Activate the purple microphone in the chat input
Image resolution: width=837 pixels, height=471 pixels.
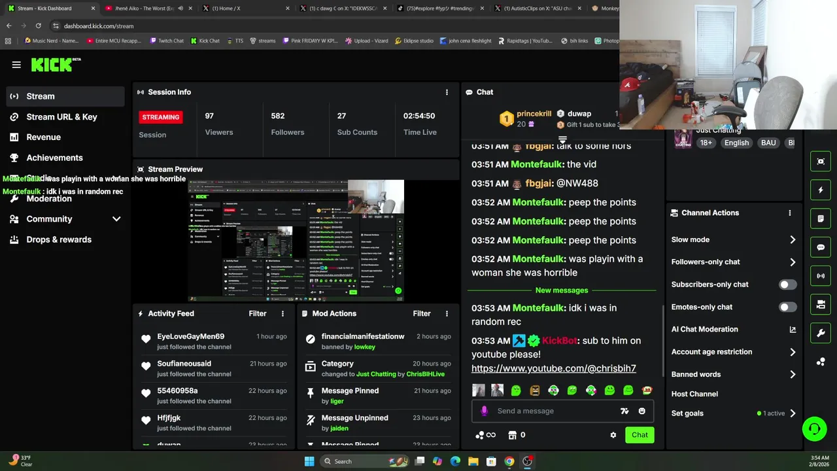tap(484, 411)
